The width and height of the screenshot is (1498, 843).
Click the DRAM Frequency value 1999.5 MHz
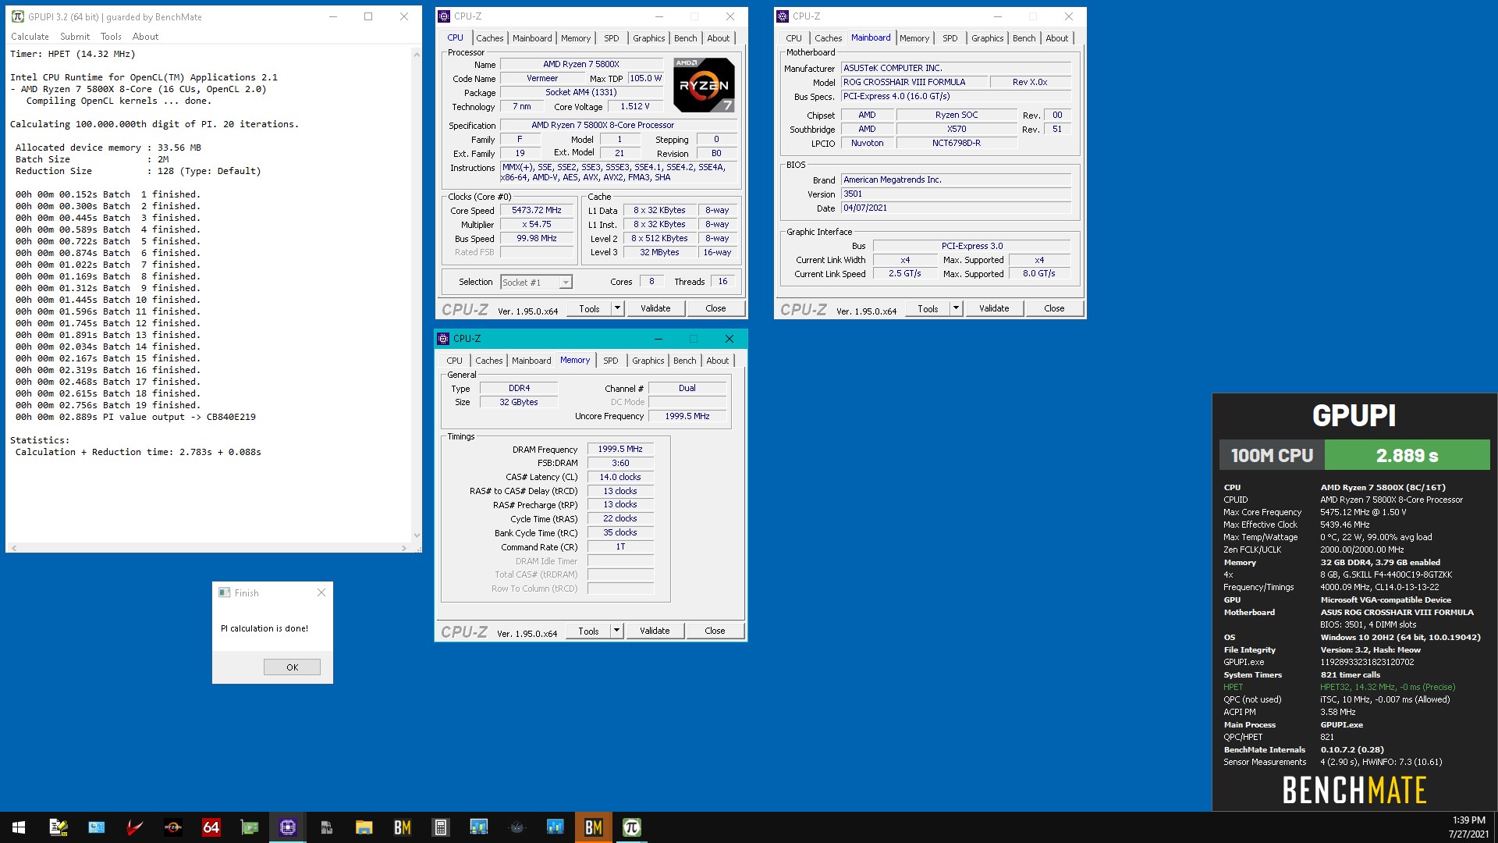tap(620, 450)
